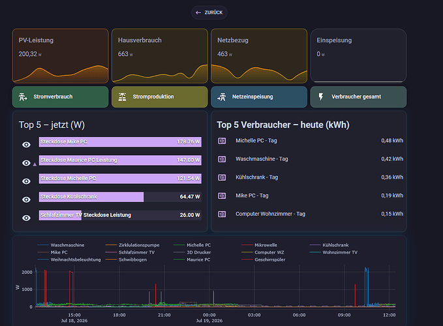Open the Netzbezug card graph
The image size is (443, 326).
point(259,73)
